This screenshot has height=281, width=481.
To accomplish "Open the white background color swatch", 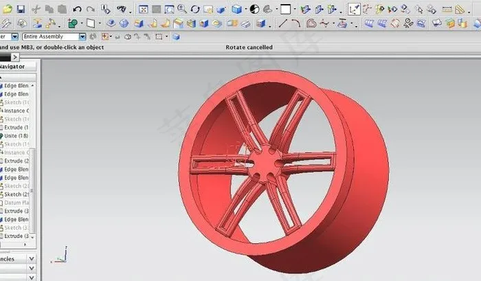I will click(x=285, y=9).
